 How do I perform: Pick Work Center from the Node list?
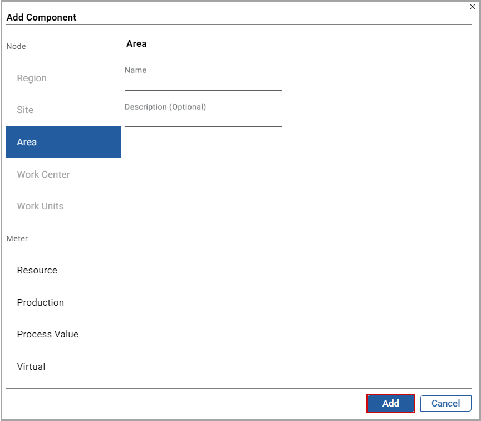pyautogui.click(x=43, y=174)
